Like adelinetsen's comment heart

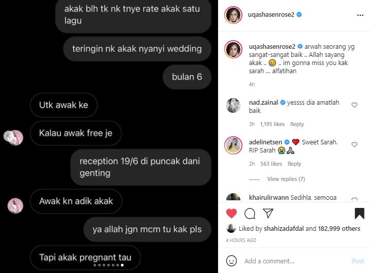click(354, 144)
